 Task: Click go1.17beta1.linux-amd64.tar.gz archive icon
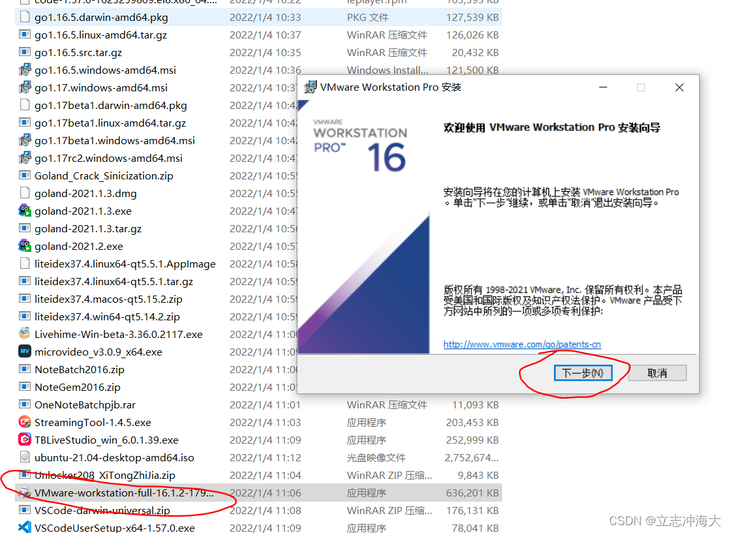[25, 123]
